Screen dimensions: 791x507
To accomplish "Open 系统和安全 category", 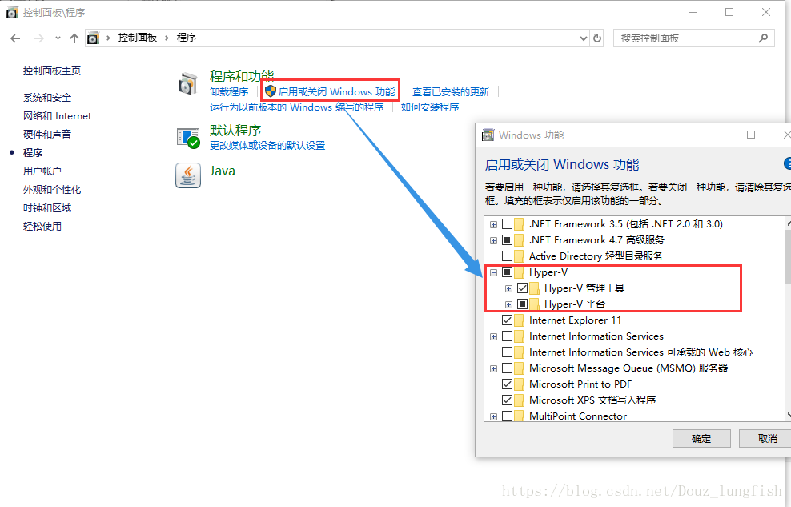I will (47, 98).
